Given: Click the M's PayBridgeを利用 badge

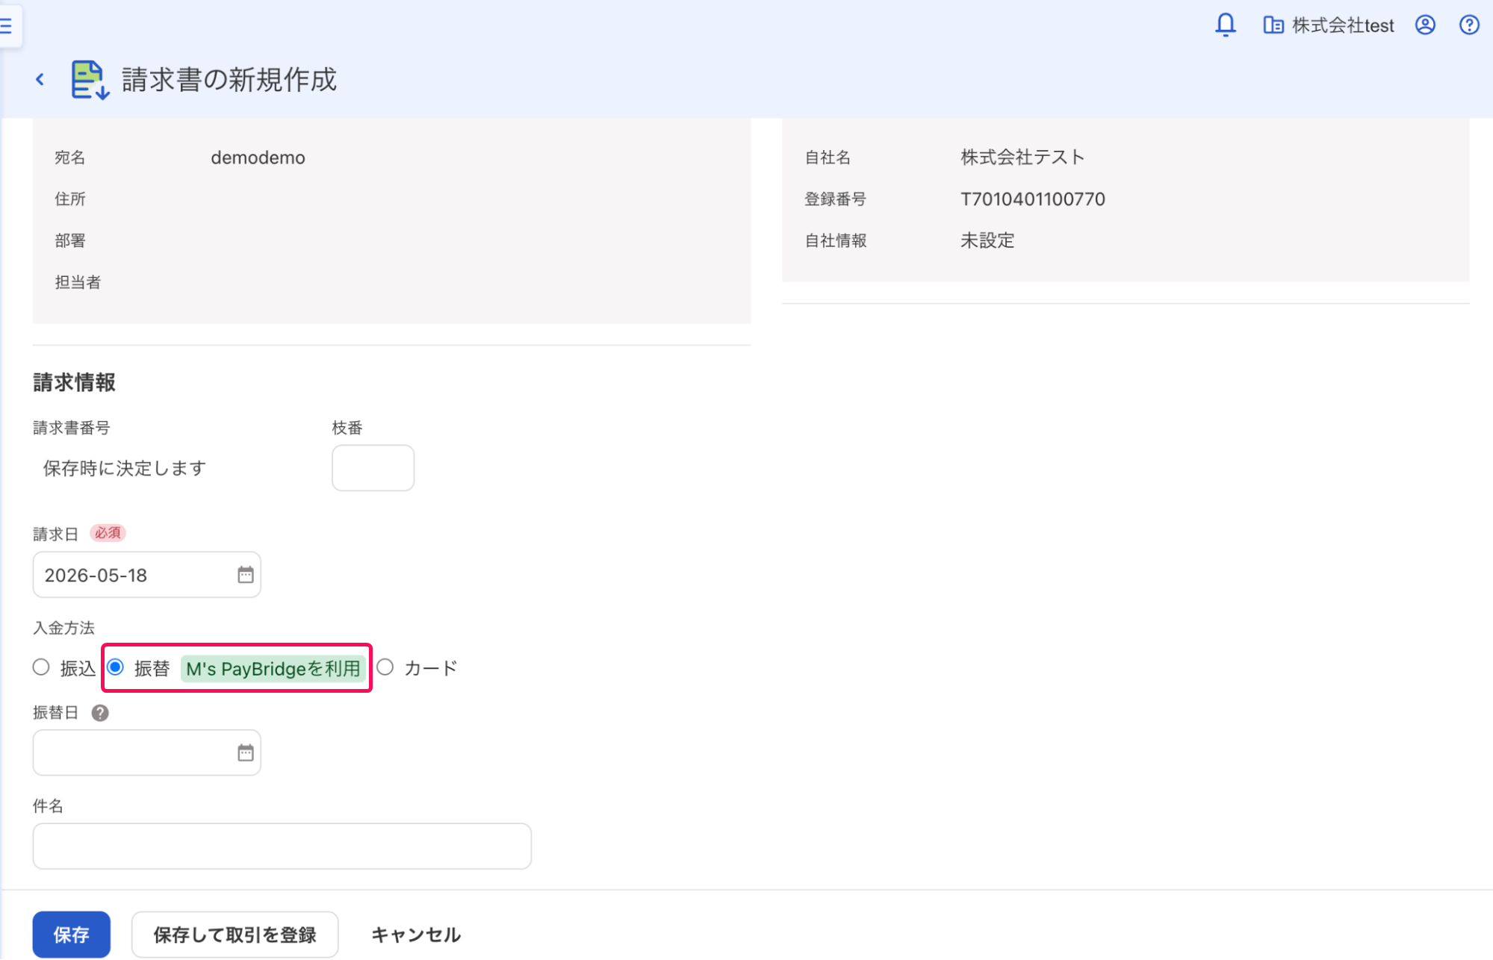Looking at the screenshot, I should coord(273,669).
